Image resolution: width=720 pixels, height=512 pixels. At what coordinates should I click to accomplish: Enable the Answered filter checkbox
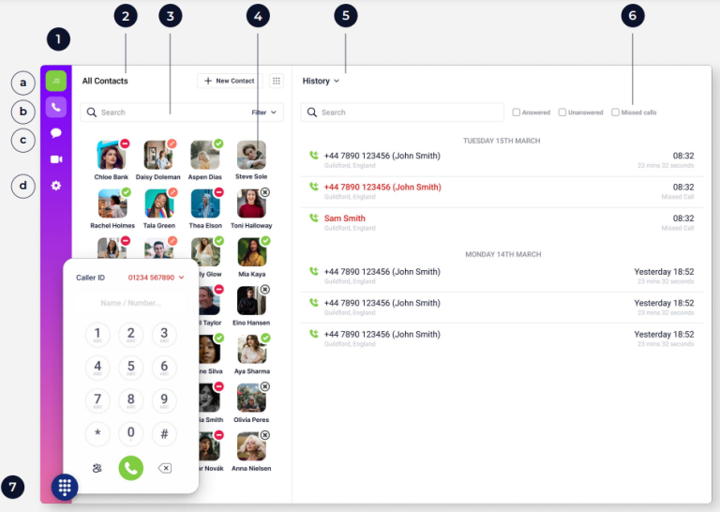[x=517, y=113]
